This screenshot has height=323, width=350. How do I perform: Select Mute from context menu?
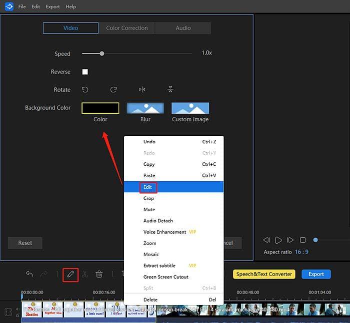tap(173, 209)
